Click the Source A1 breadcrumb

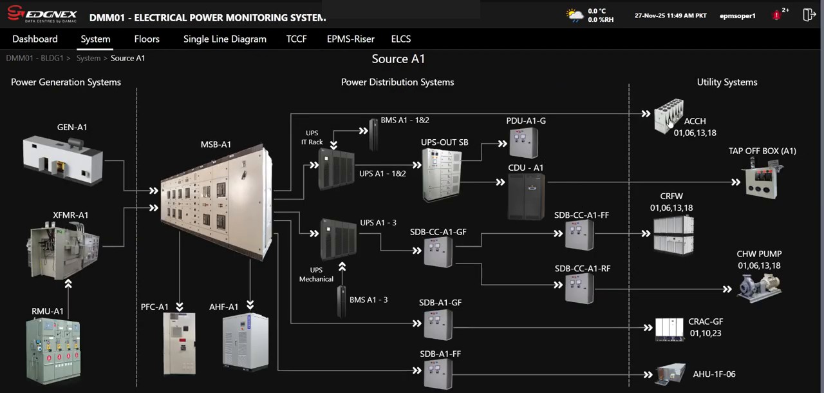pos(127,58)
